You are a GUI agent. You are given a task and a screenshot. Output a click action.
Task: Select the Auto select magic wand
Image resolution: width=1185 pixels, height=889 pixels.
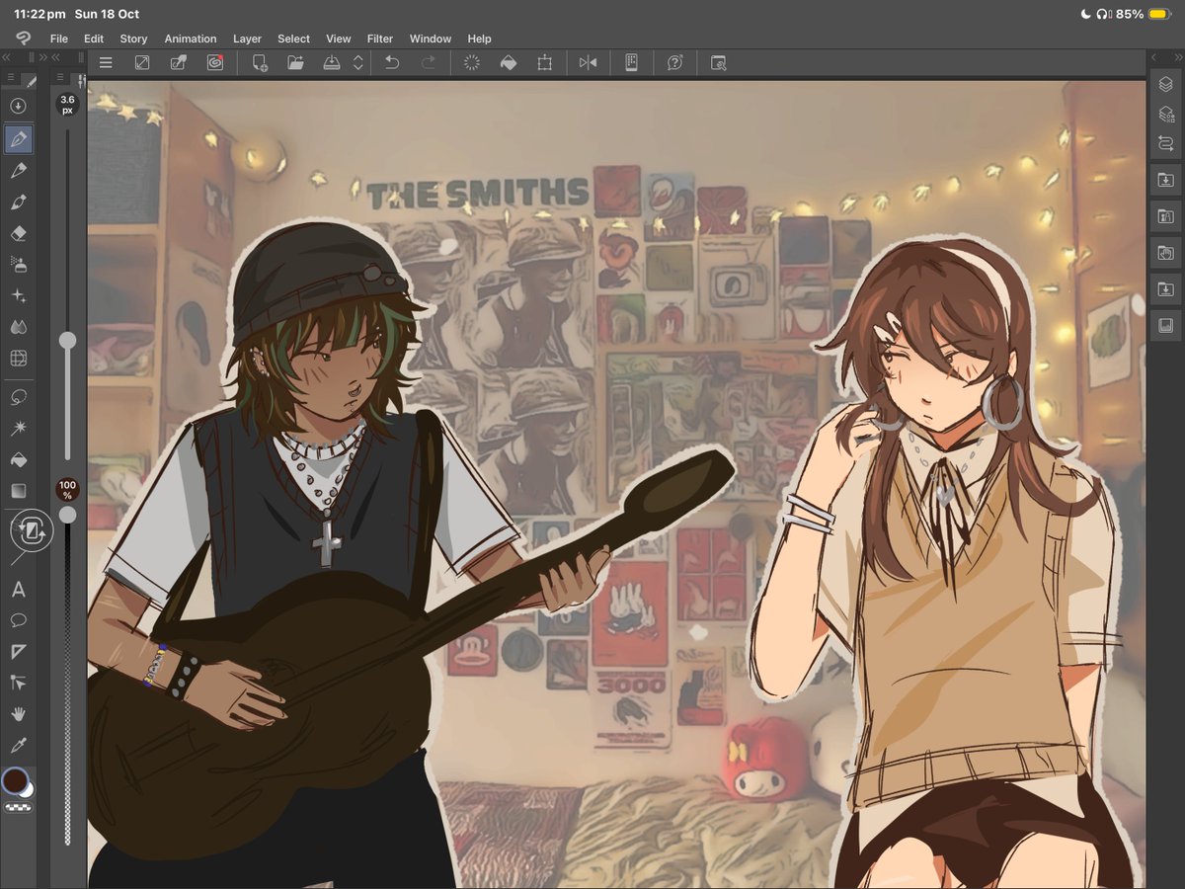point(18,428)
